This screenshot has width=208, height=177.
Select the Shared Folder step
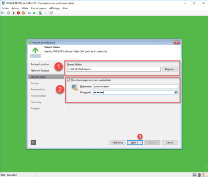click(x=46, y=77)
